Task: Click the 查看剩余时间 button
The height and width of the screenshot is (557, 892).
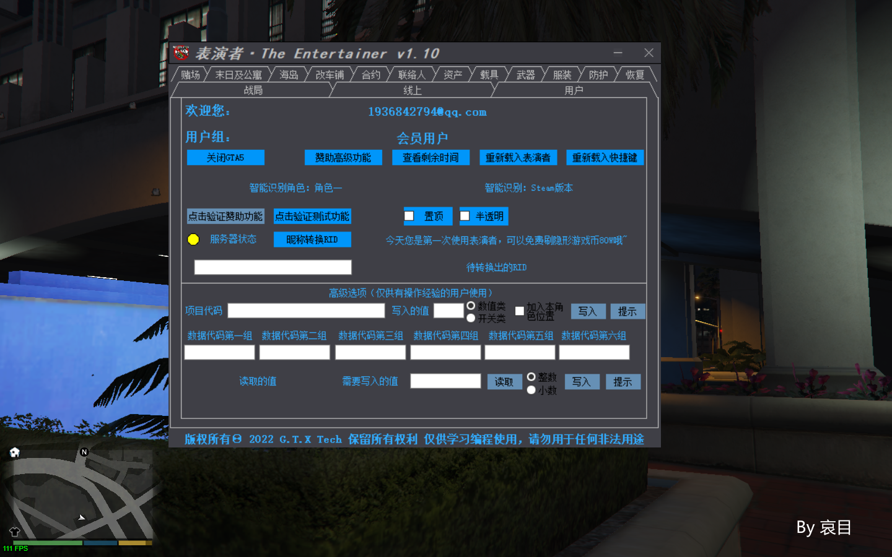Action: pos(431,158)
